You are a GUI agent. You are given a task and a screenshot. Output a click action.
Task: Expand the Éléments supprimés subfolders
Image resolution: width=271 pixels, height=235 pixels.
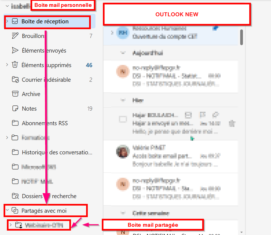(x=7, y=65)
